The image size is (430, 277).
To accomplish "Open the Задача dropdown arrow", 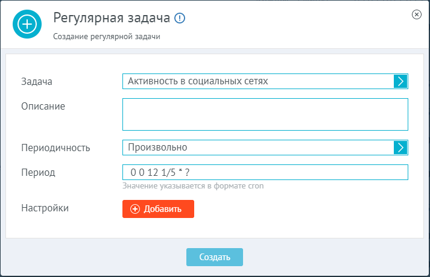I will [400, 81].
